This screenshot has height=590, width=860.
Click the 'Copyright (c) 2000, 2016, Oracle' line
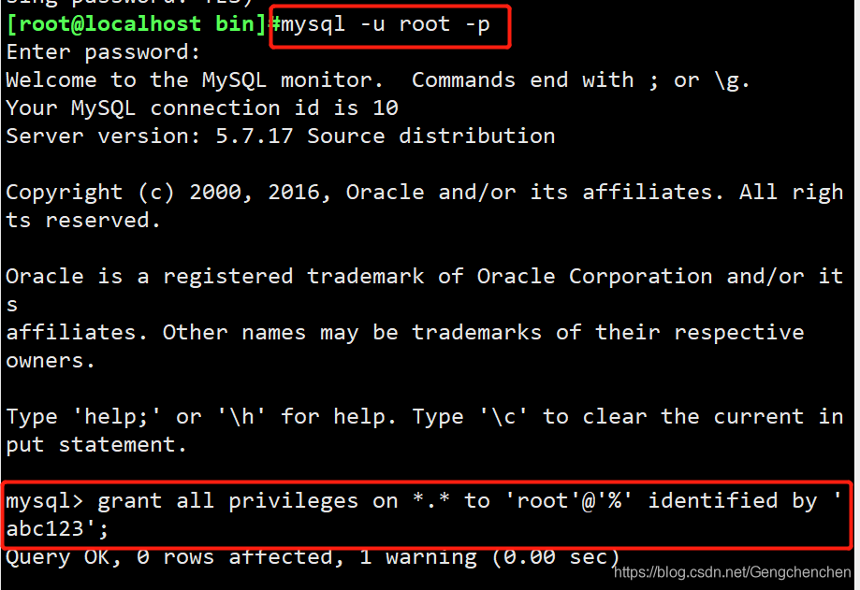[x=425, y=193]
